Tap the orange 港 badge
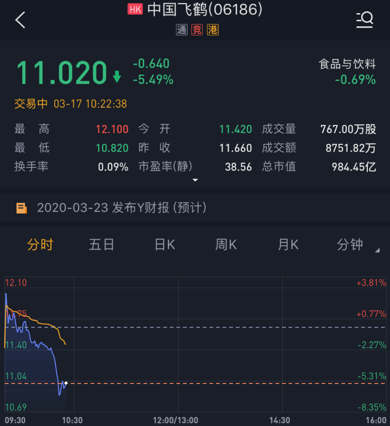Image resolution: width=390 pixels, height=426 pixels. (x=212, y=30)
